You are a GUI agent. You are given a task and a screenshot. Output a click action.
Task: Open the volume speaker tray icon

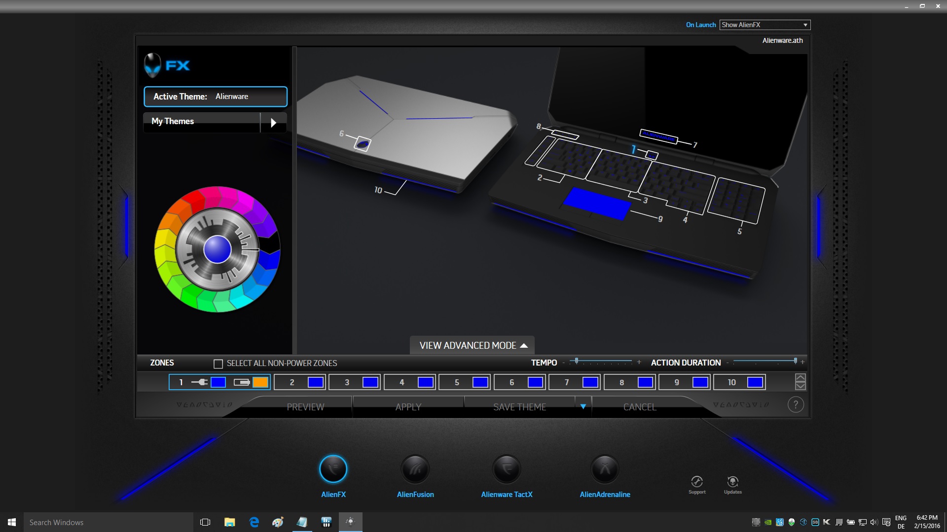coord(874,522)
